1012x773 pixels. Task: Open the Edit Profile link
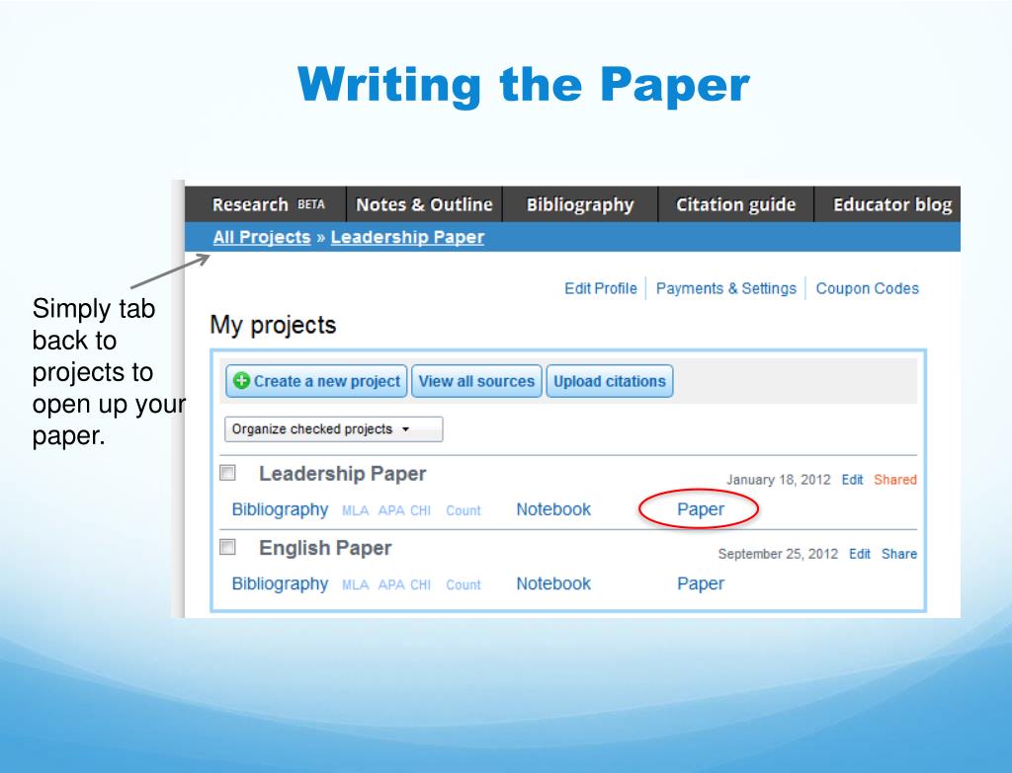click(x=600, y=288)
